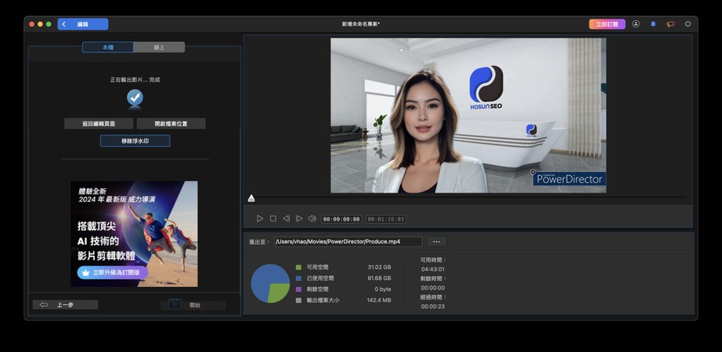The image size is (722, 352).
Task: Click the export complete checkmark icon
Action: point(135,98)
